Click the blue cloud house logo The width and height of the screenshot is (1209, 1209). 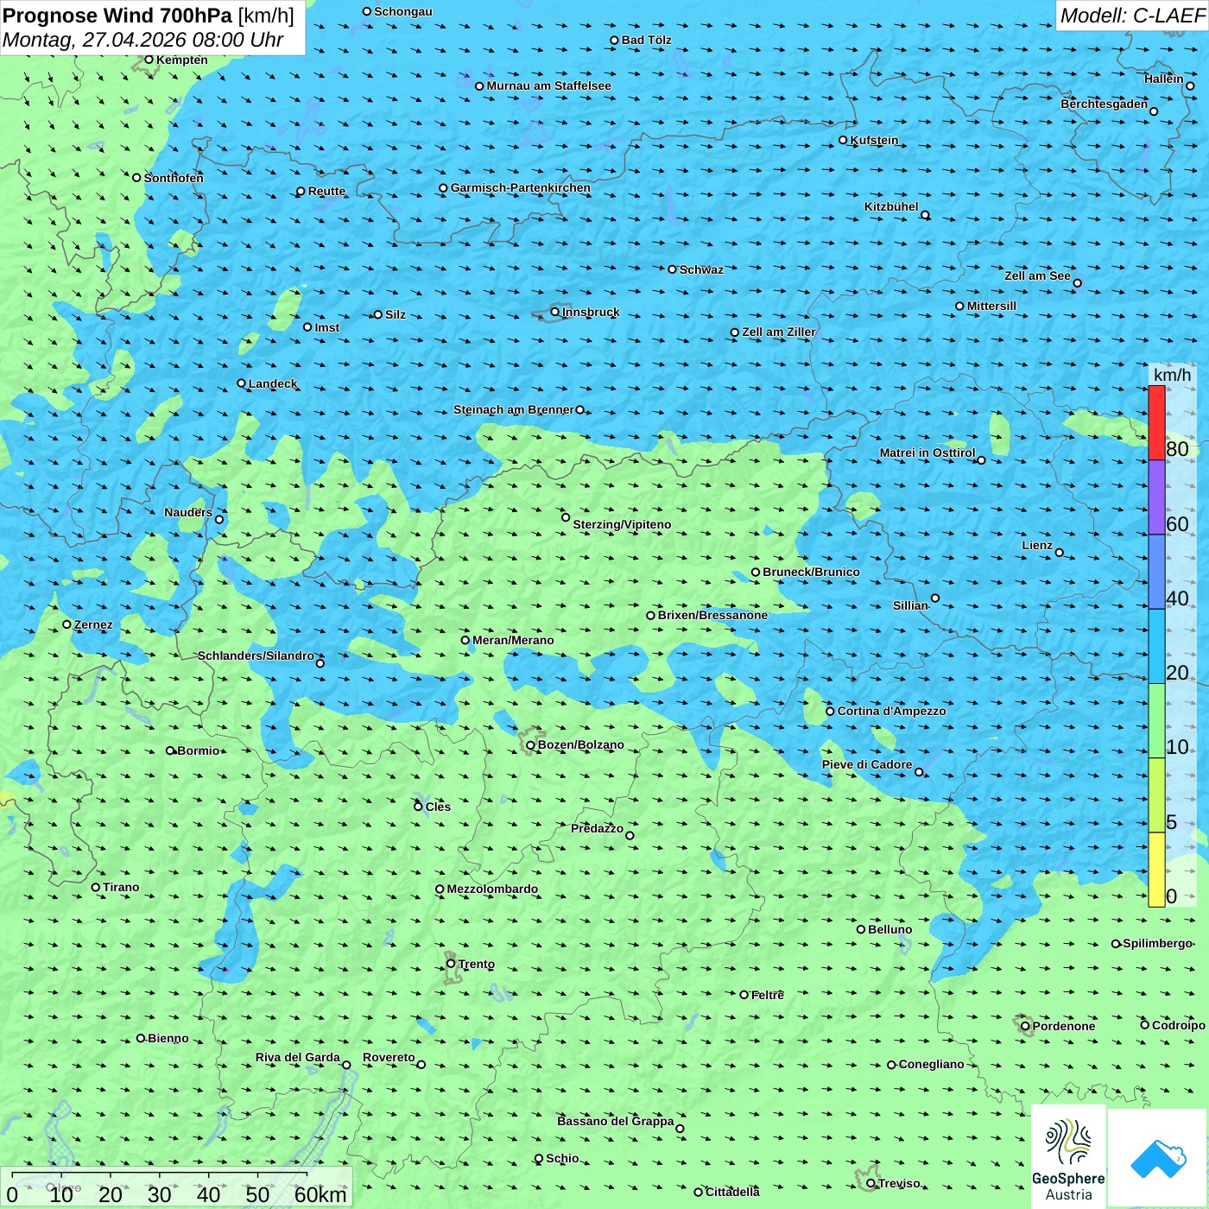[1157, 1158]
